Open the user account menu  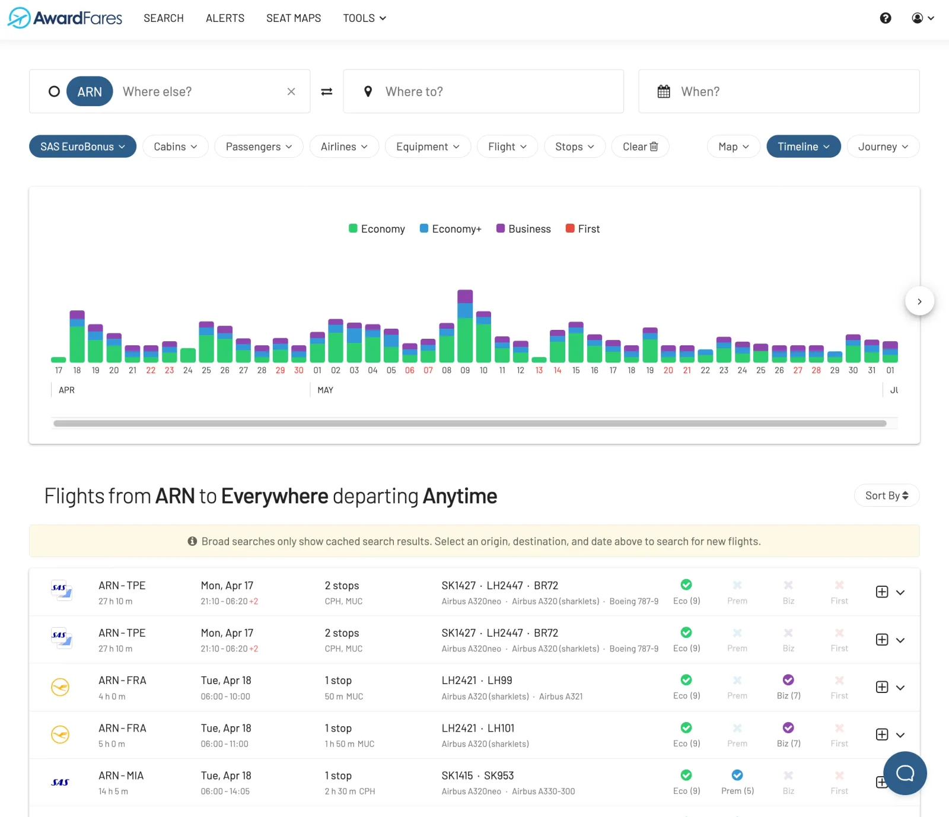click(x=923, y=18)
